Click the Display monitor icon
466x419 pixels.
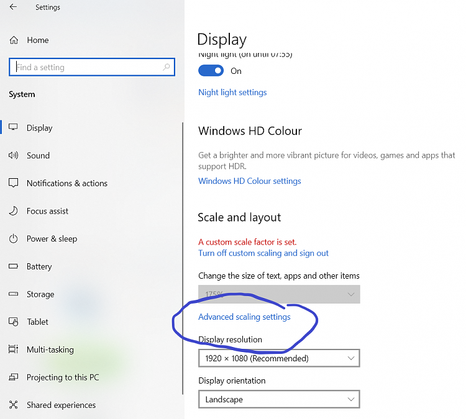13,127
